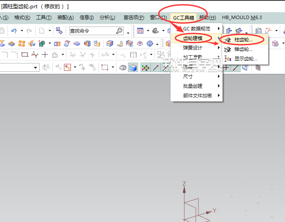Select 显示齿轮... from the submenu

[245, 59]
